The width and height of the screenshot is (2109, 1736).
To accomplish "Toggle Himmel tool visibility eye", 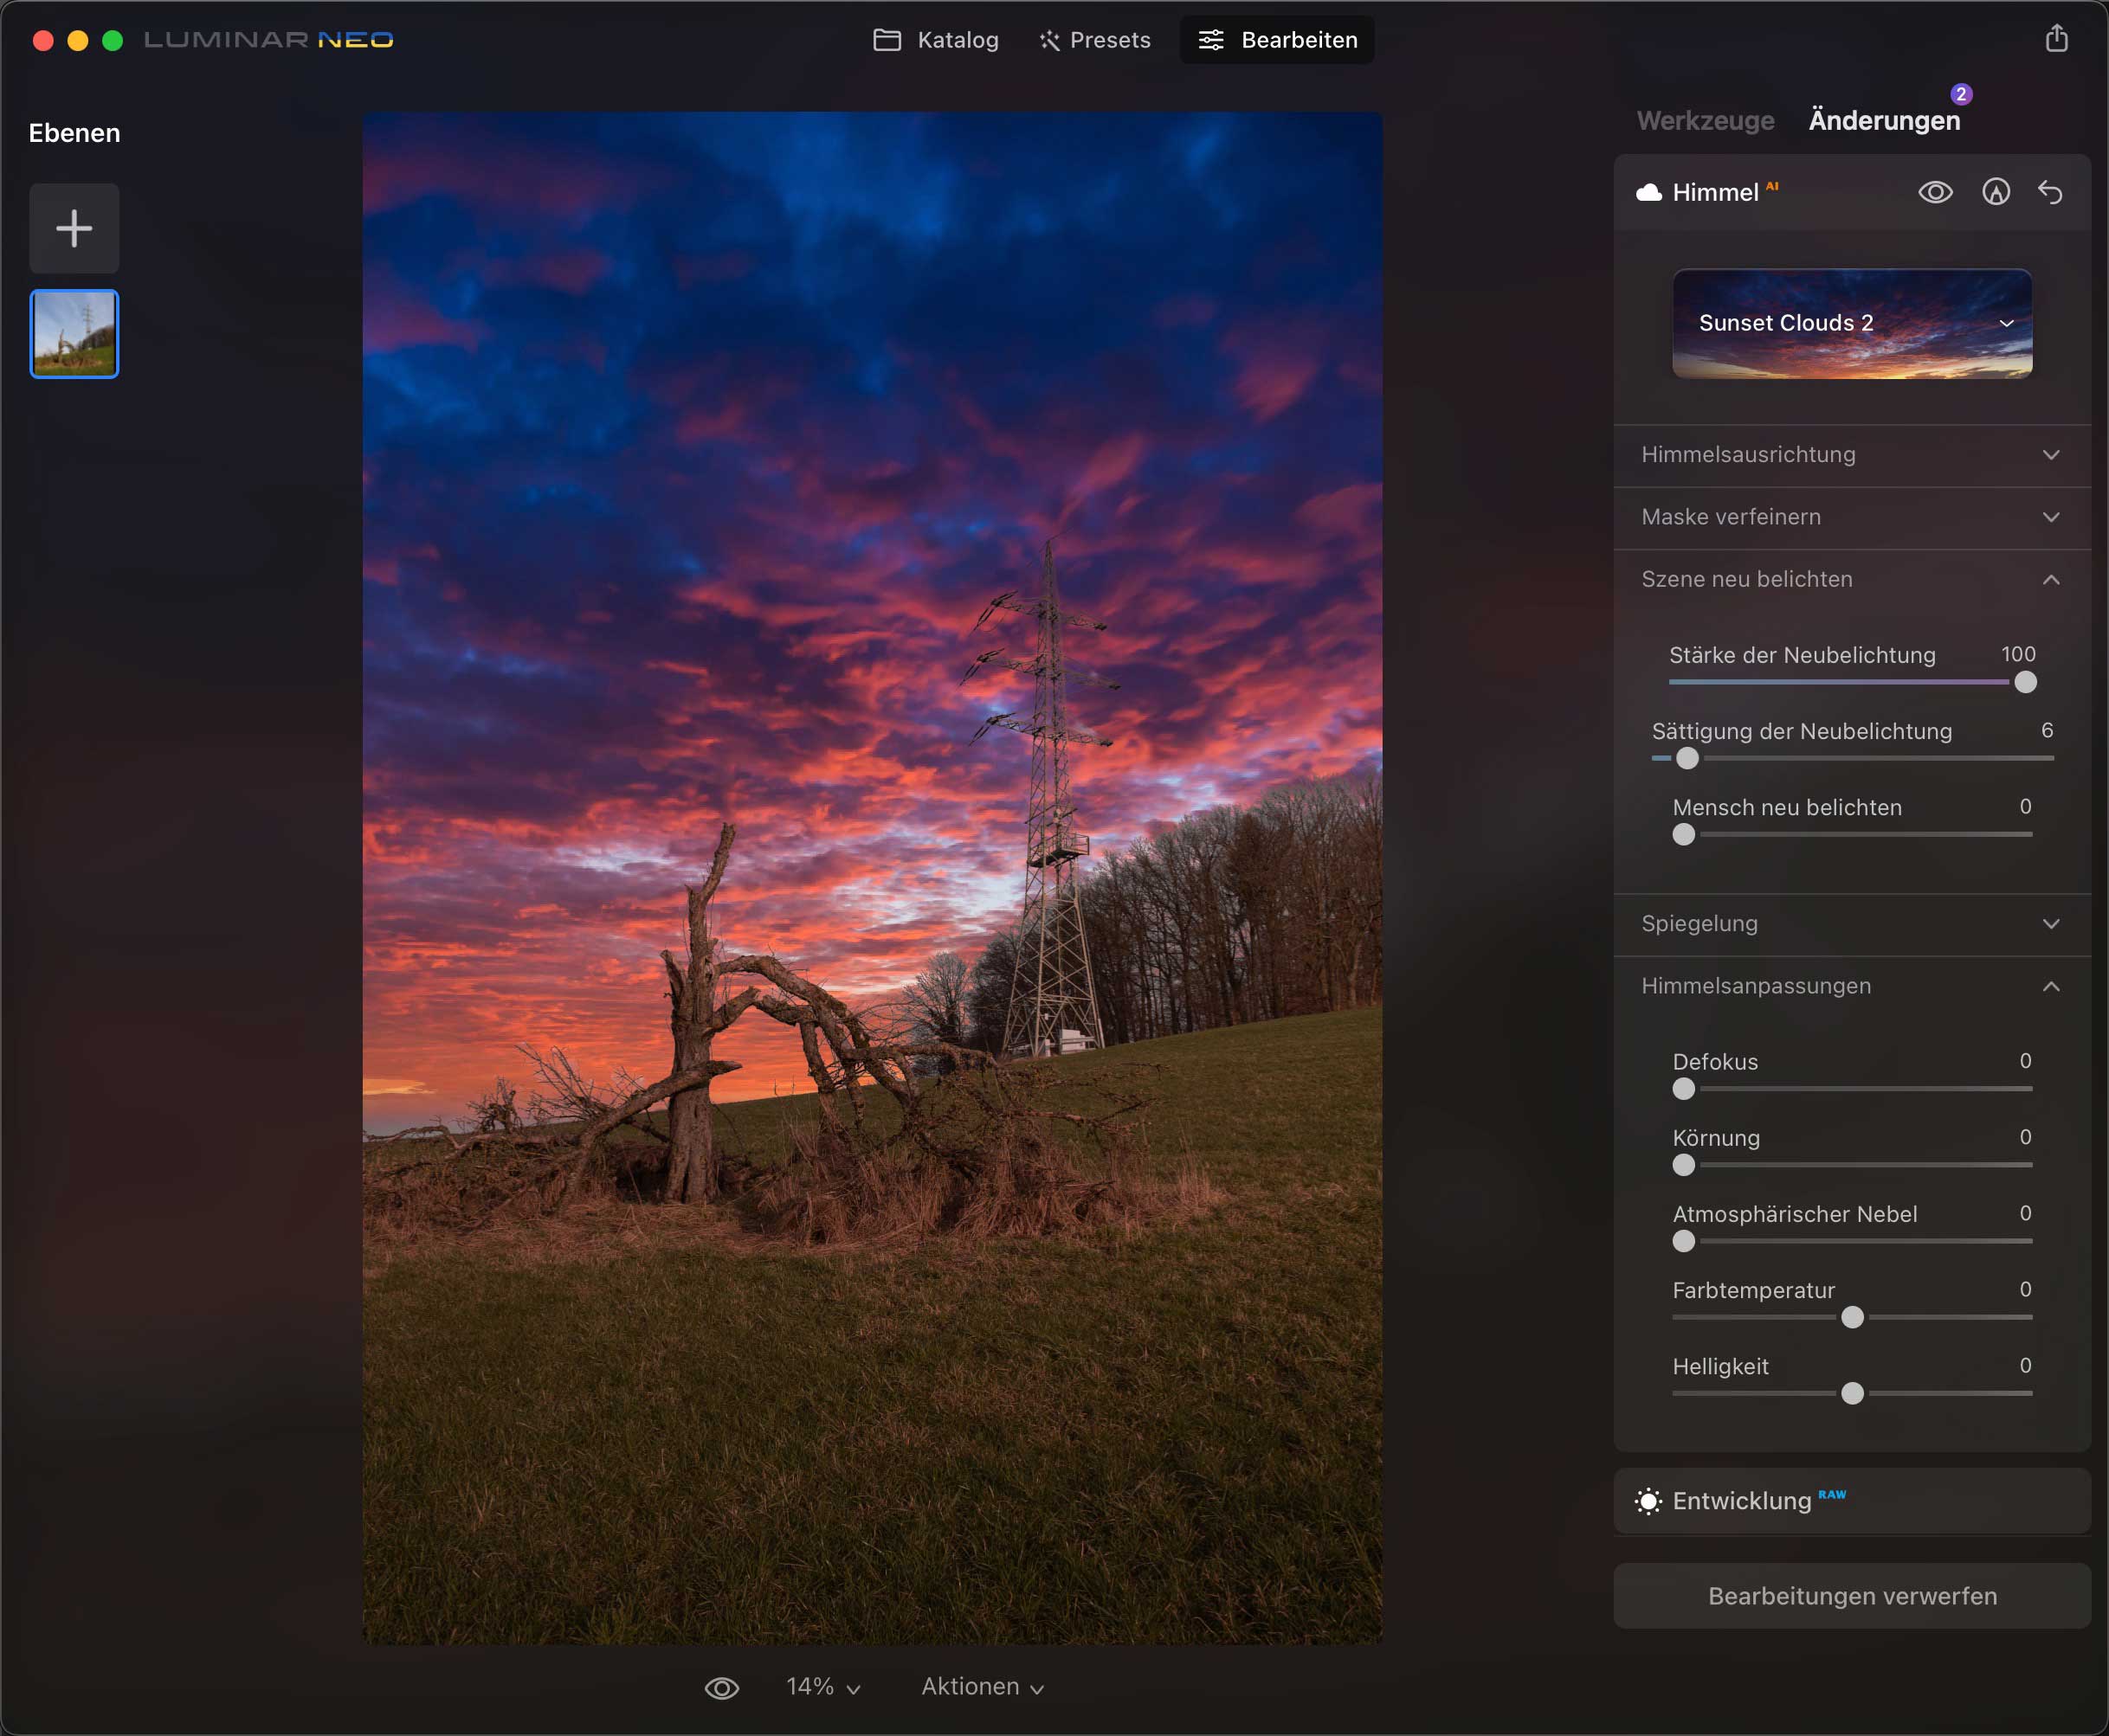I will pos(1935,192).
